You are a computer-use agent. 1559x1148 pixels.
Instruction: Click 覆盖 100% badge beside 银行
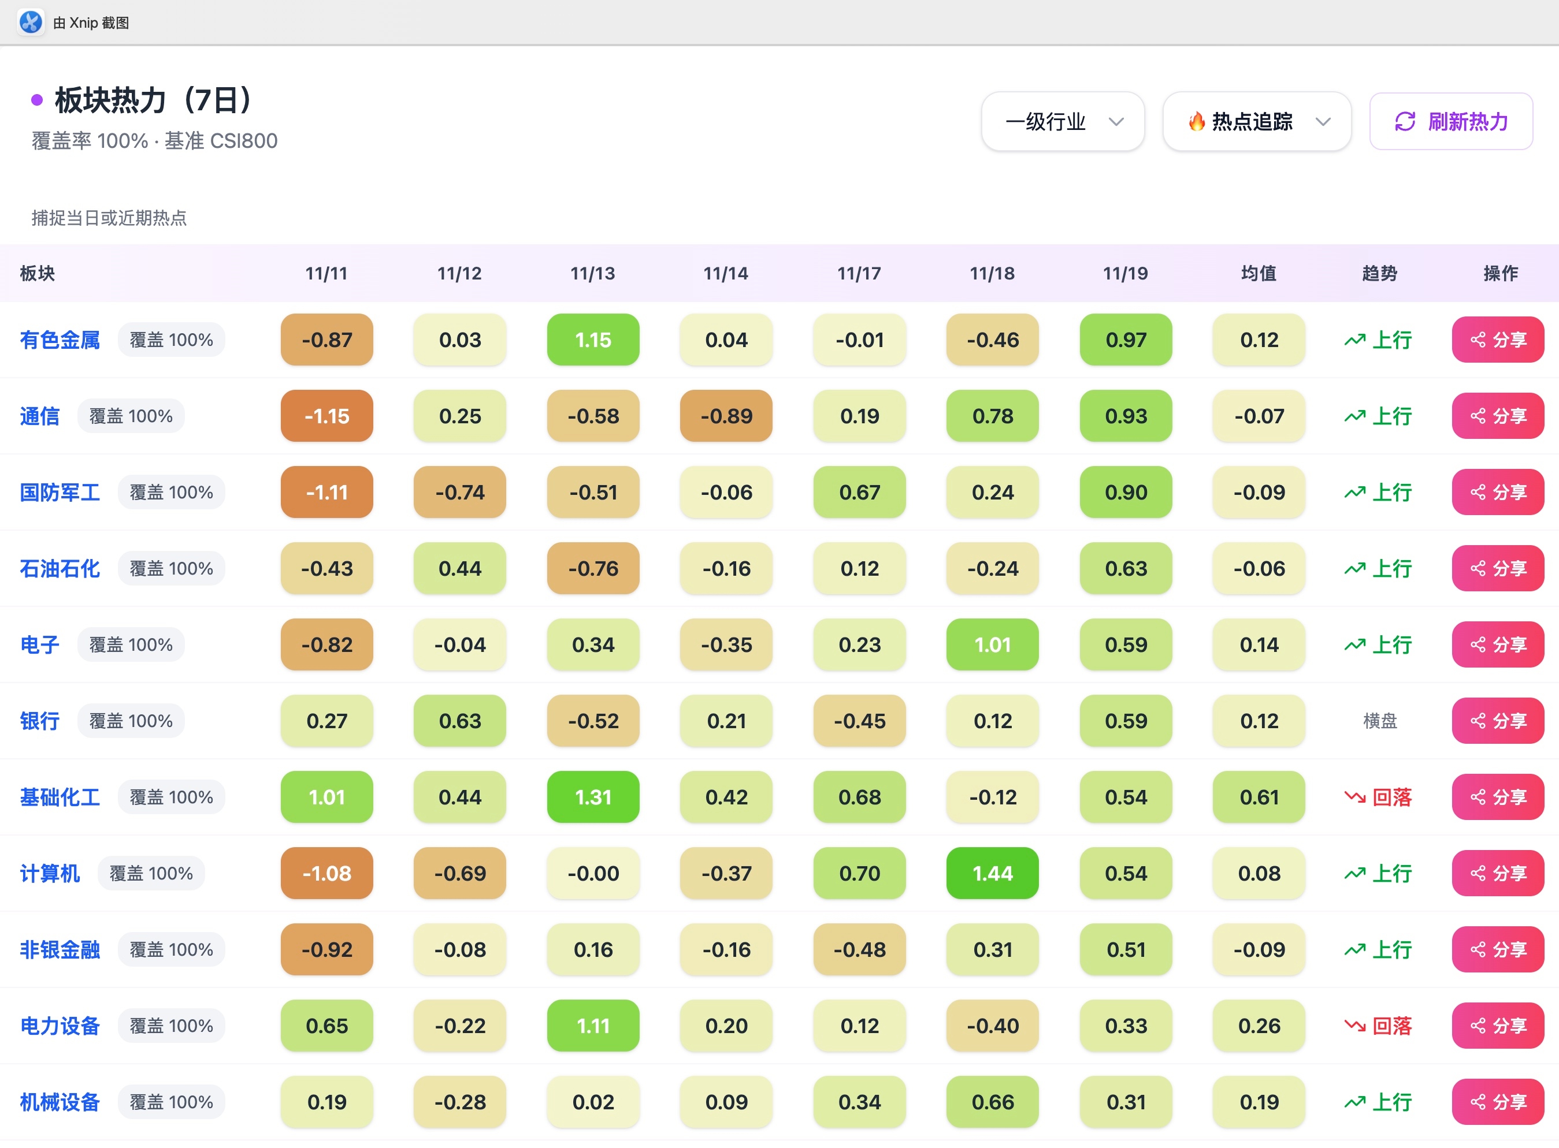click(x=131, y=721)
